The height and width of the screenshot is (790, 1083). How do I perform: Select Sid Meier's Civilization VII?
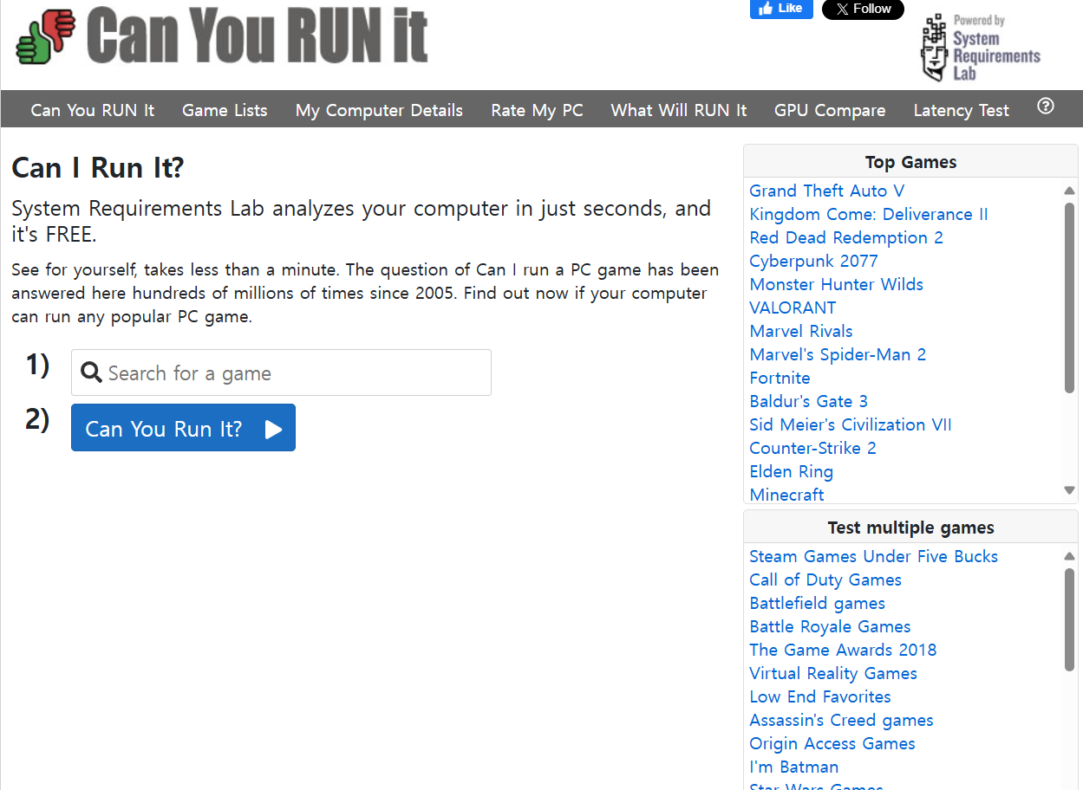coord(851,424)
